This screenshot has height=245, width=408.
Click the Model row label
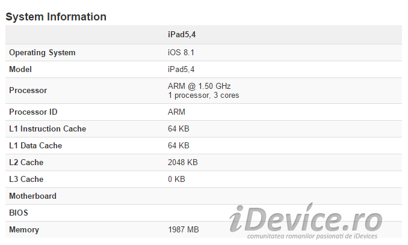[x=20, y=69]
